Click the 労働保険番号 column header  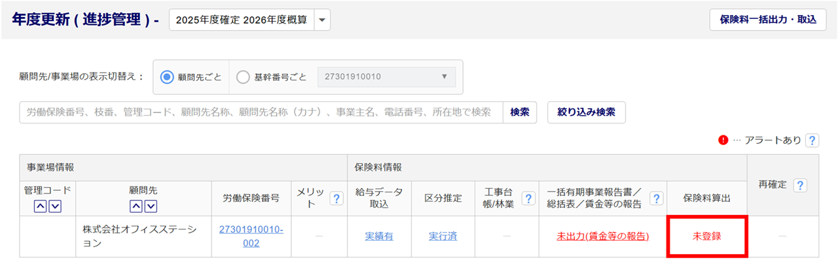251,198
